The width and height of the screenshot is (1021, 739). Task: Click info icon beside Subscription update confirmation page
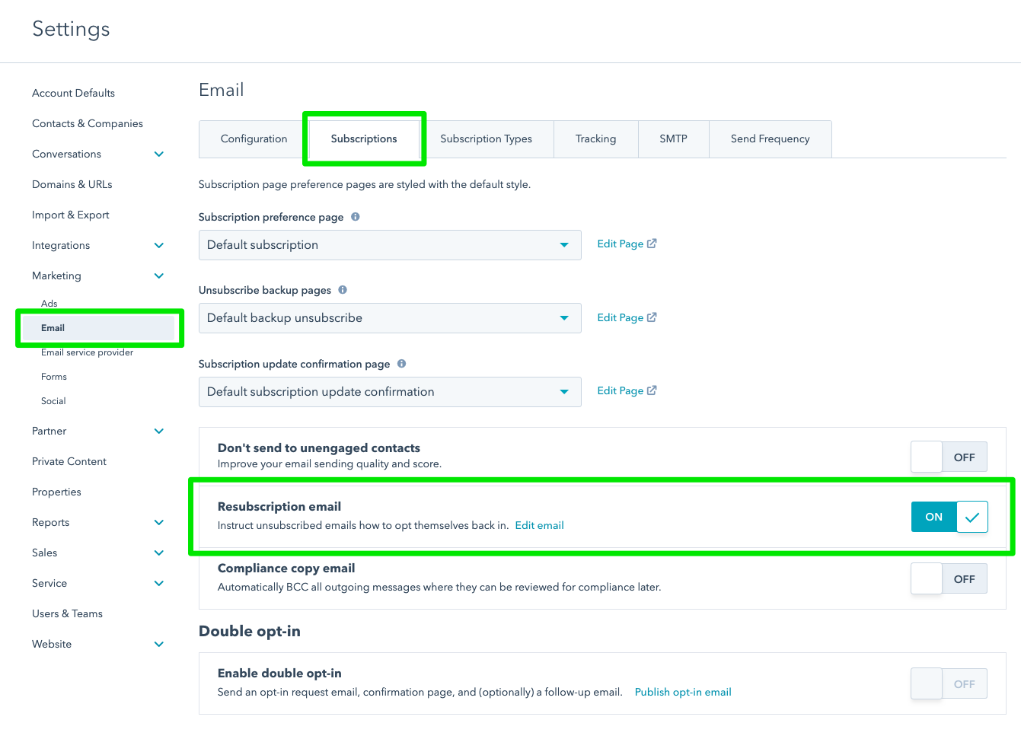[x=402, y=364]
